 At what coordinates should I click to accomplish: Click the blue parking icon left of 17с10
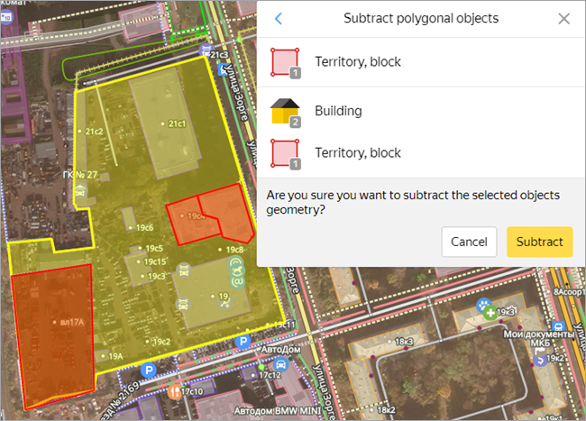pos(149,371)
